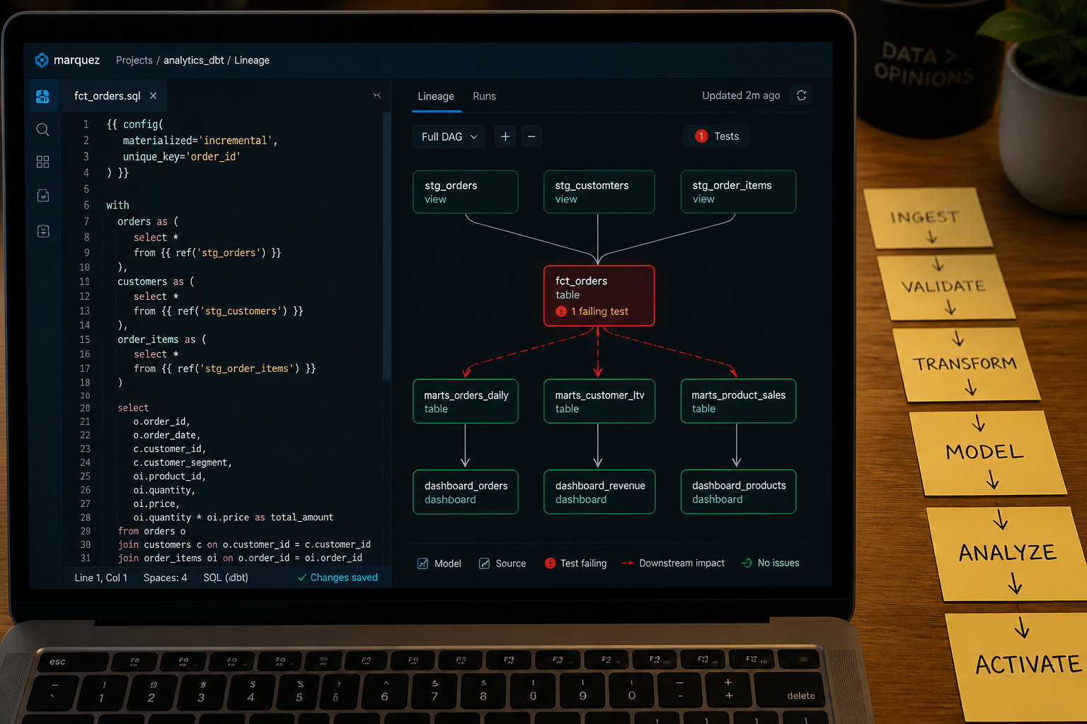
Task: Click 'total_amount' alias in line 28
Action: [x=302, y=518]
